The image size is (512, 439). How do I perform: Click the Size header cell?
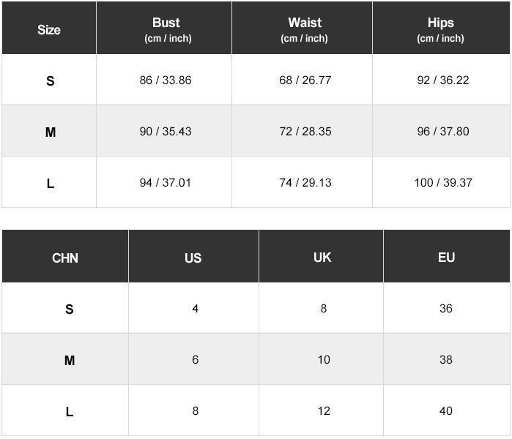click(x=49, y=30)
